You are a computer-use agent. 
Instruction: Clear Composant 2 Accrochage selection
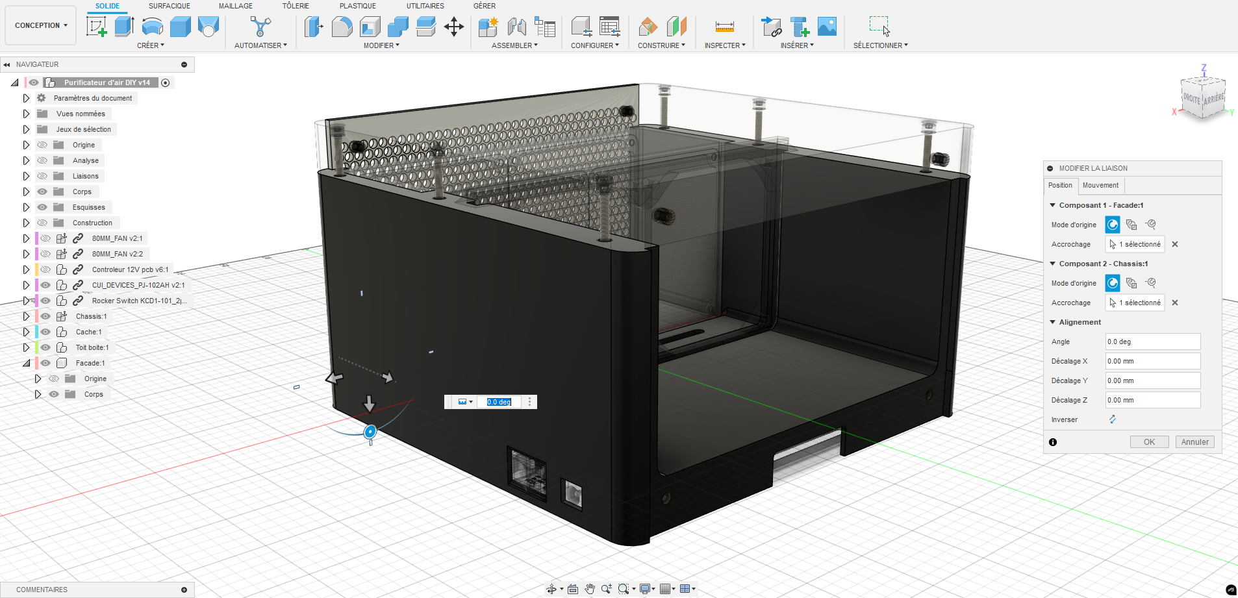(x=1175, y=303)
